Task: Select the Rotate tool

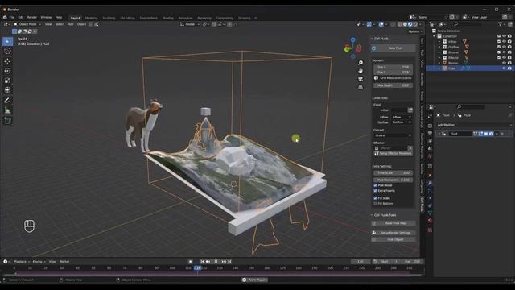Action: tap(7, 71)
